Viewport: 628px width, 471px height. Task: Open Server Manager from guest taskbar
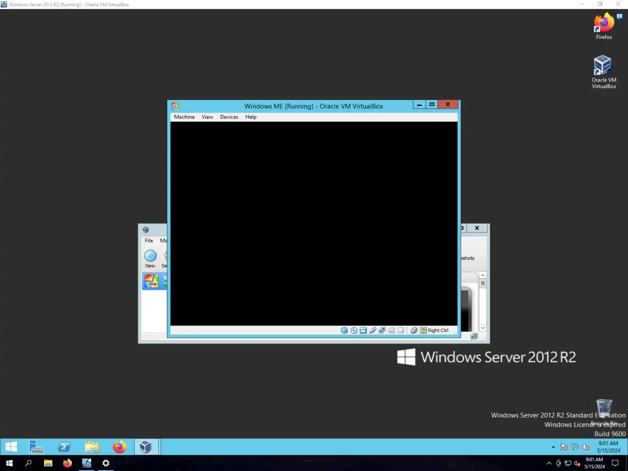[x=36, y=447]
